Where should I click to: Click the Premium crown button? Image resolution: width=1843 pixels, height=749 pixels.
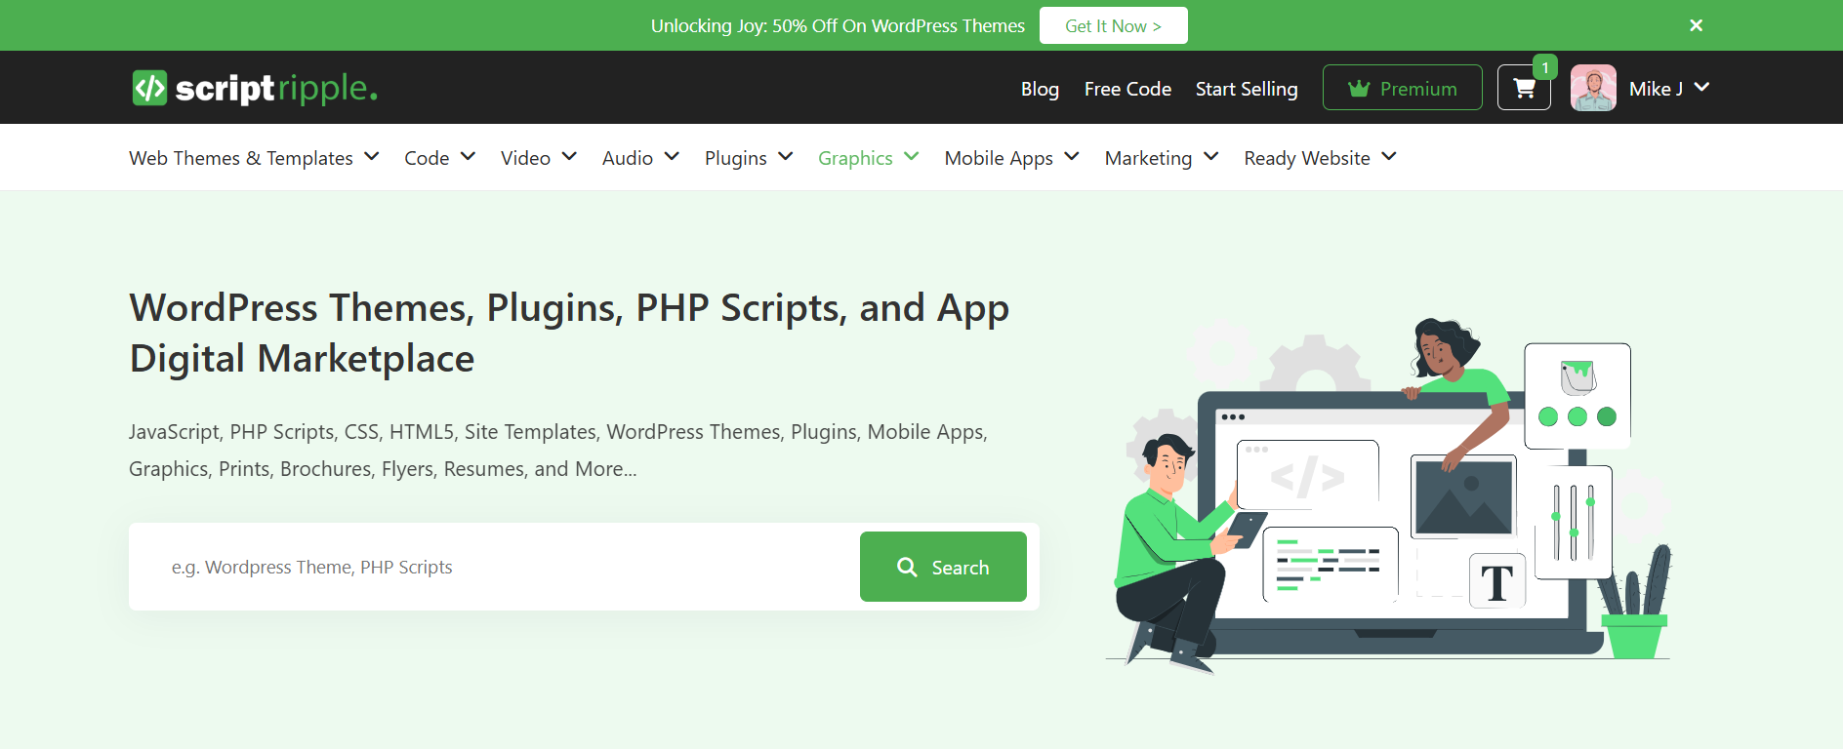(x=1403, y=88)
